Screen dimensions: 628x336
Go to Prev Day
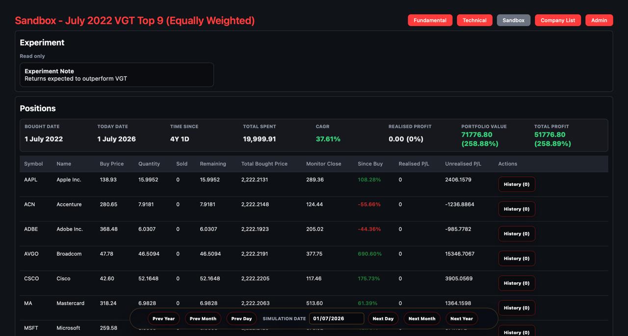pos(241,318)
